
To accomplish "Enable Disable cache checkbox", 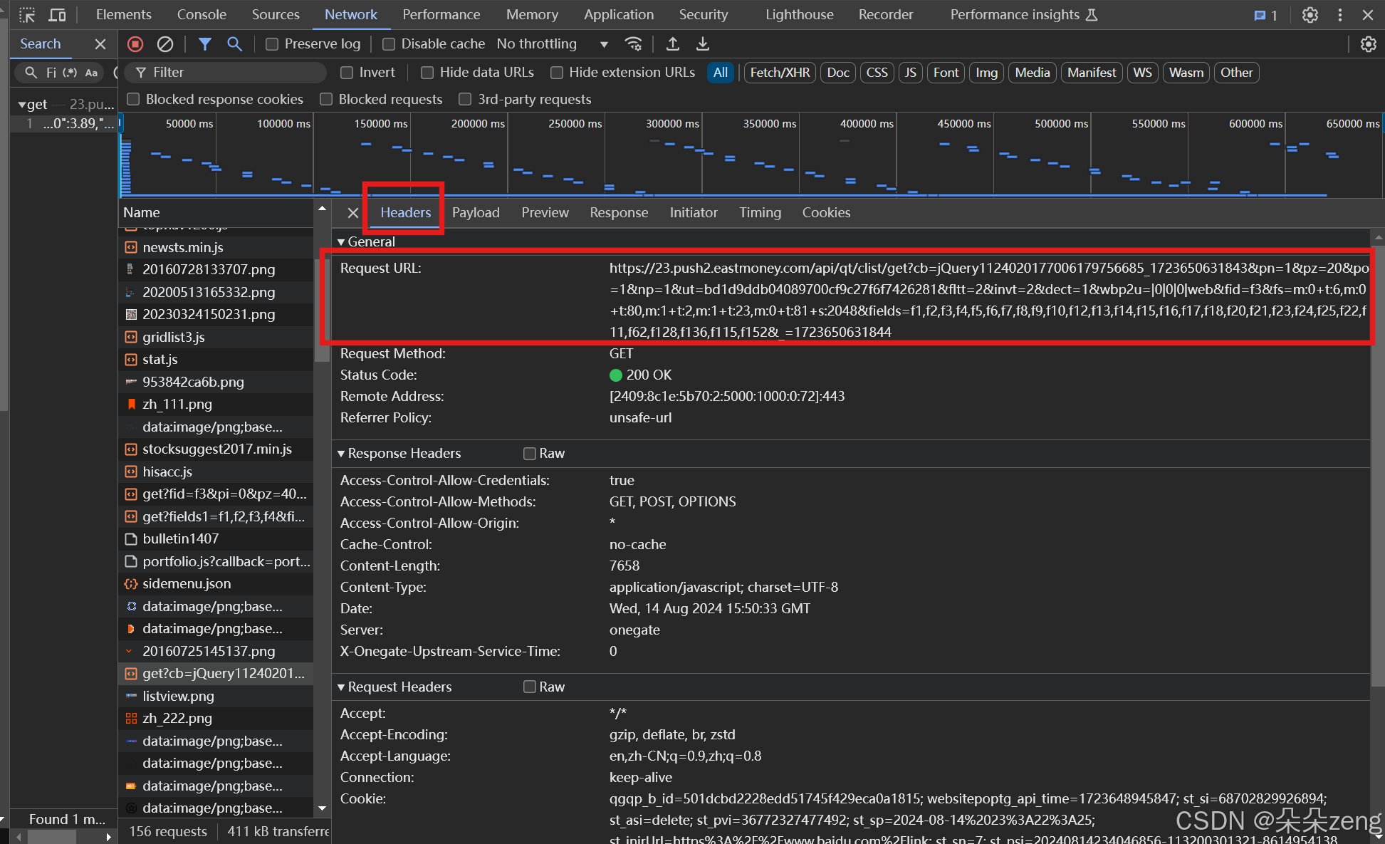I will [x=389, y=44].
